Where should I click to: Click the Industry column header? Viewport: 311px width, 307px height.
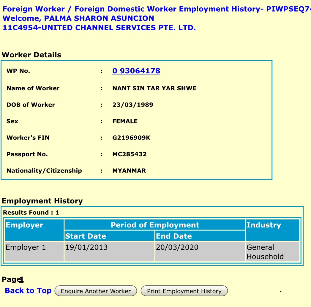coord(272,230)
